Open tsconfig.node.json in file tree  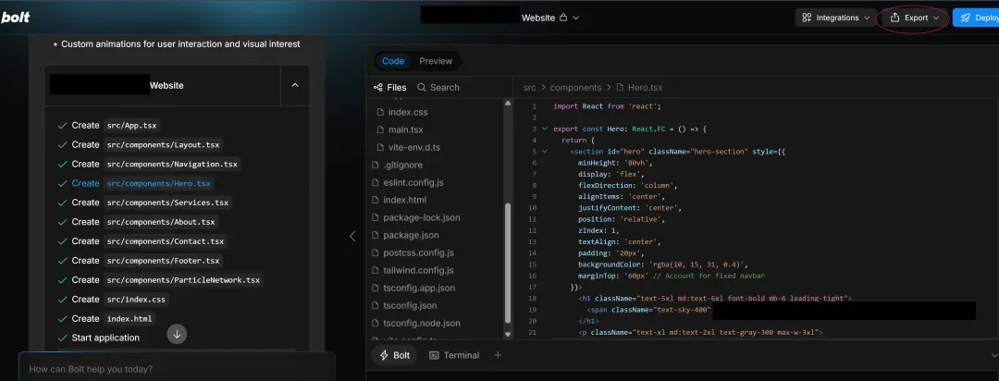(422, 323)
